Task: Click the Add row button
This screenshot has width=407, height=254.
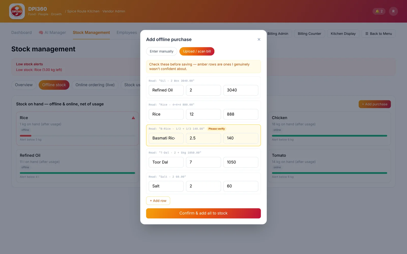Action: [158, 201]
